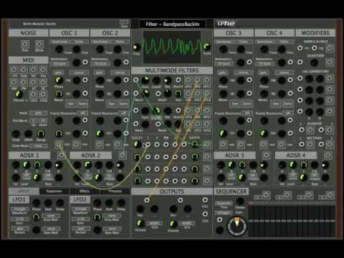
Task: Switch to the Tweaks tab
Action: point(115,191)
